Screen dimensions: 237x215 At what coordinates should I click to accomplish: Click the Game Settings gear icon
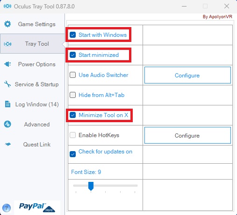coord(7,24)
